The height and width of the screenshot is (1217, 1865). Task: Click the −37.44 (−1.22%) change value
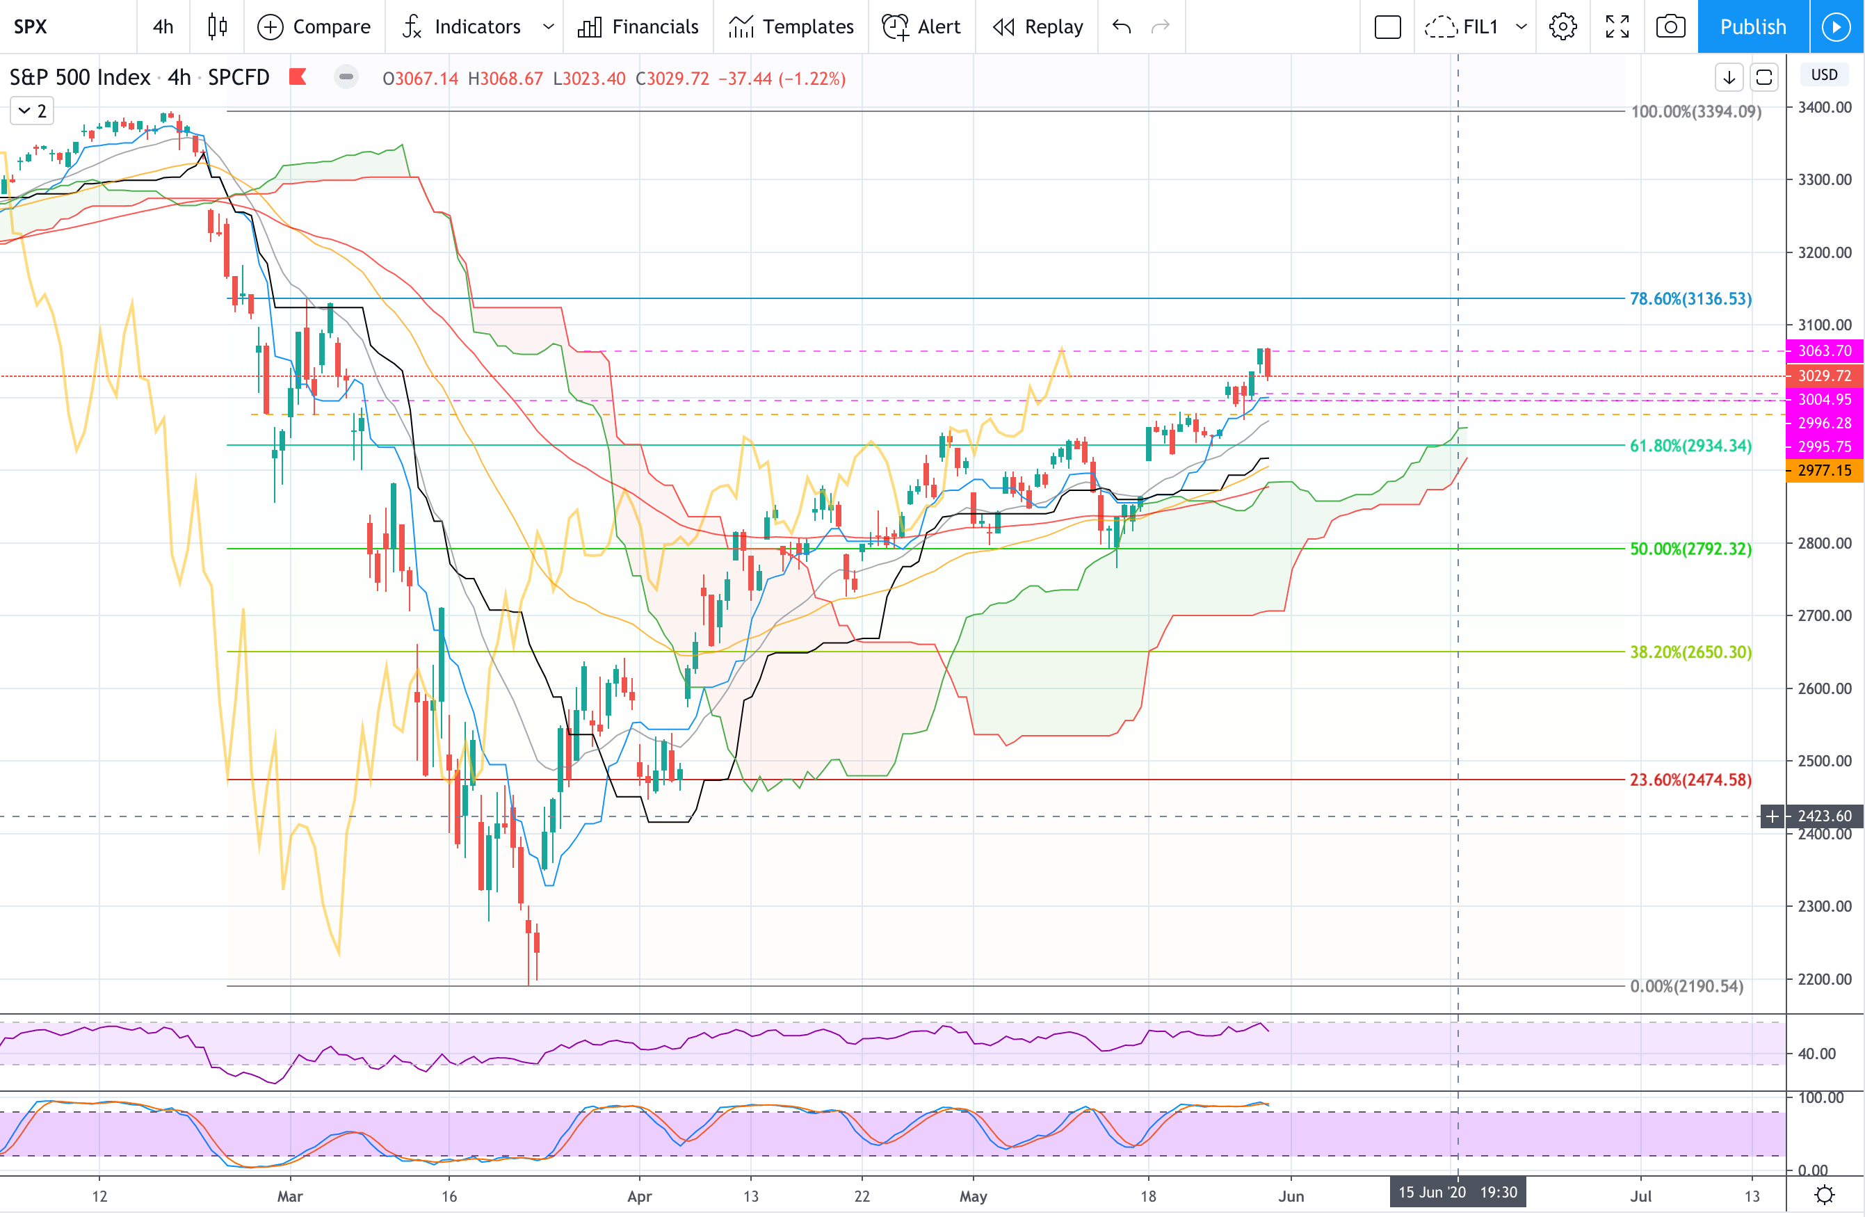click(x=782, y=79)
